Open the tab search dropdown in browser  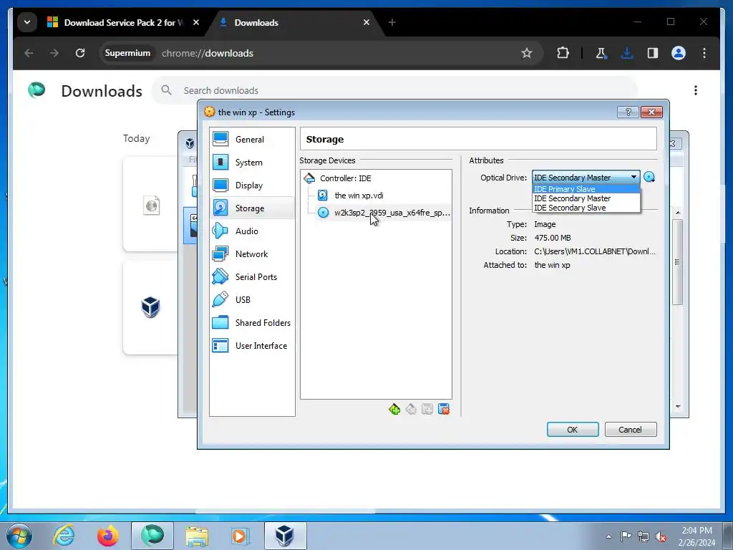click(x=27, y=22)
